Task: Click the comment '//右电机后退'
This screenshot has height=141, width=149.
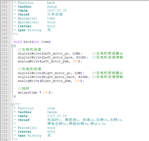Action: point(30,69)
